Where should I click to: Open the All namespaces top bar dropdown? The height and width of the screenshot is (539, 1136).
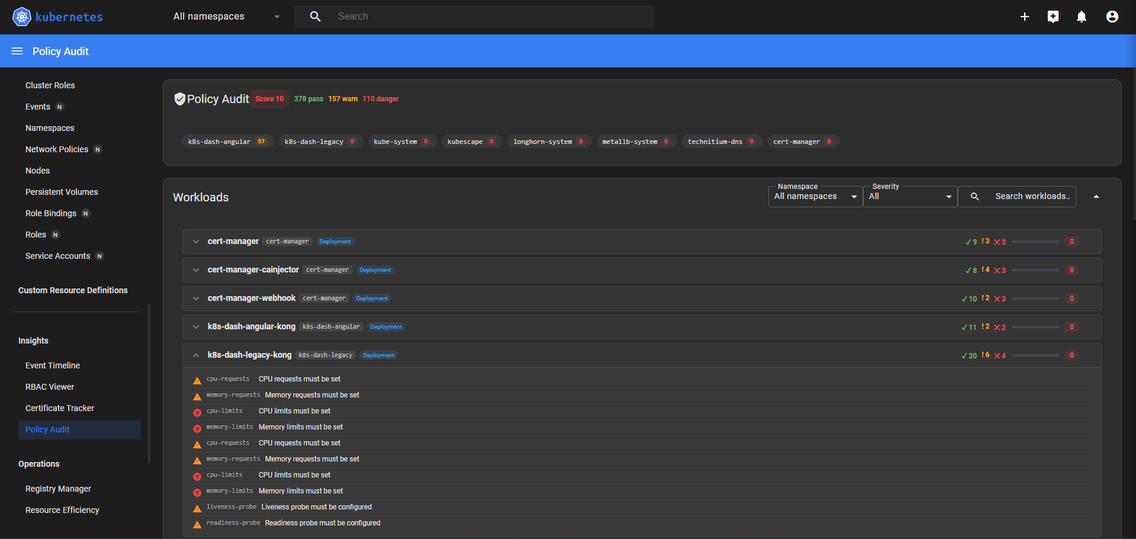227,17
